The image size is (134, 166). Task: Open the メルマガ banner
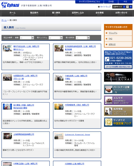click(x=118, y=100)
